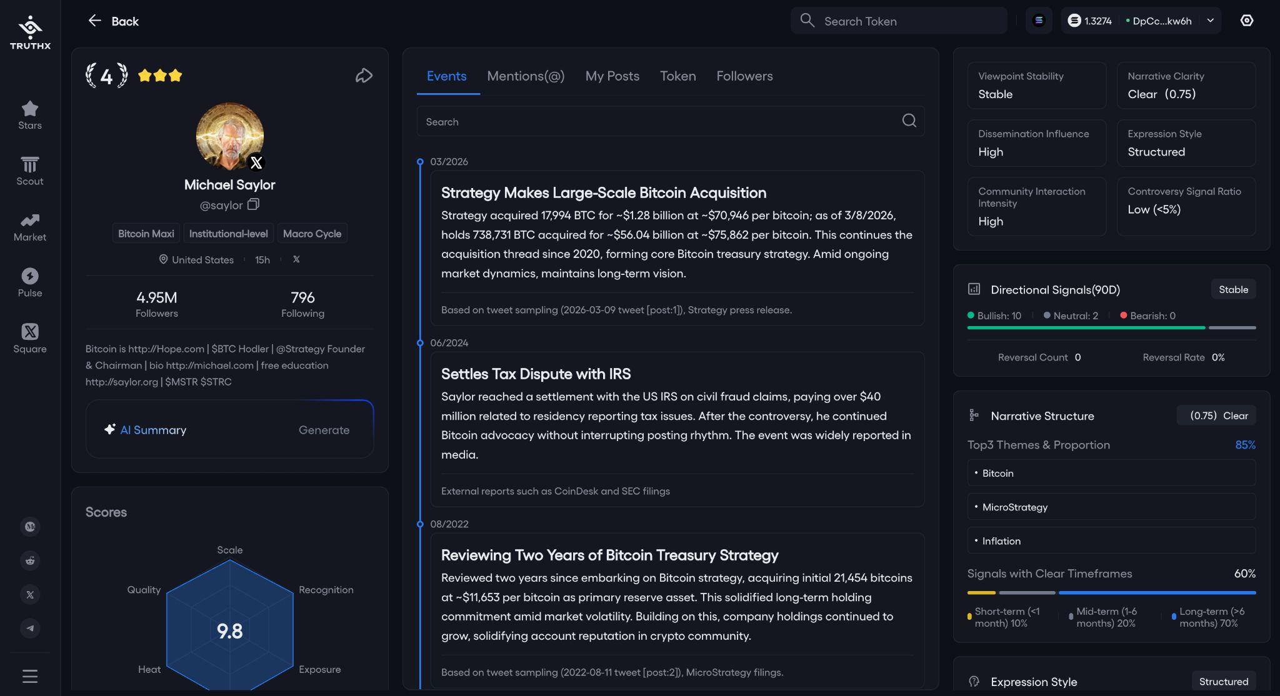Click the Reddit icon in sidebar

[30, 560]
